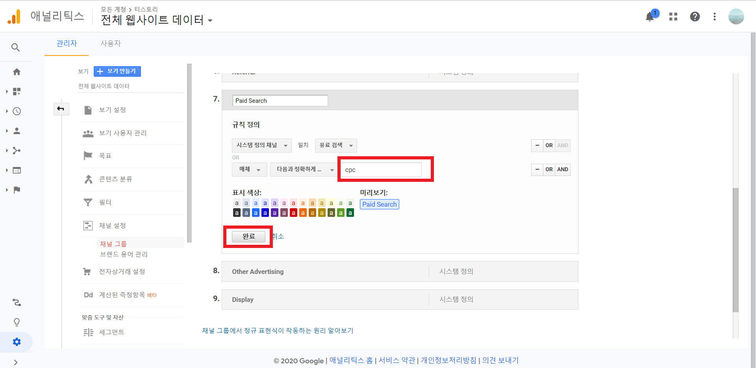Screen dimensions: 756x368
Task: Remove the cpc rule with minus button
Action: (x=537, y=169)
